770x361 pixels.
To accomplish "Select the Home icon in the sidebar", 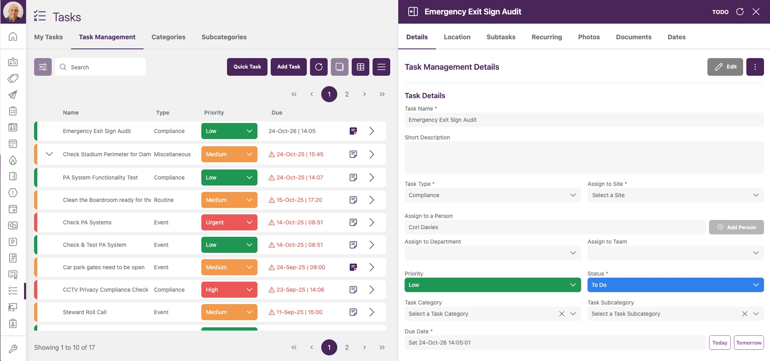I will coord(13,36).
